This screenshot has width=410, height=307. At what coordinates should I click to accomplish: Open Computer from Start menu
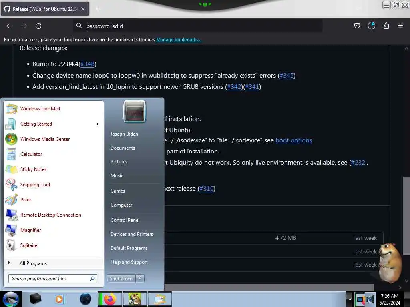[121, 205]
